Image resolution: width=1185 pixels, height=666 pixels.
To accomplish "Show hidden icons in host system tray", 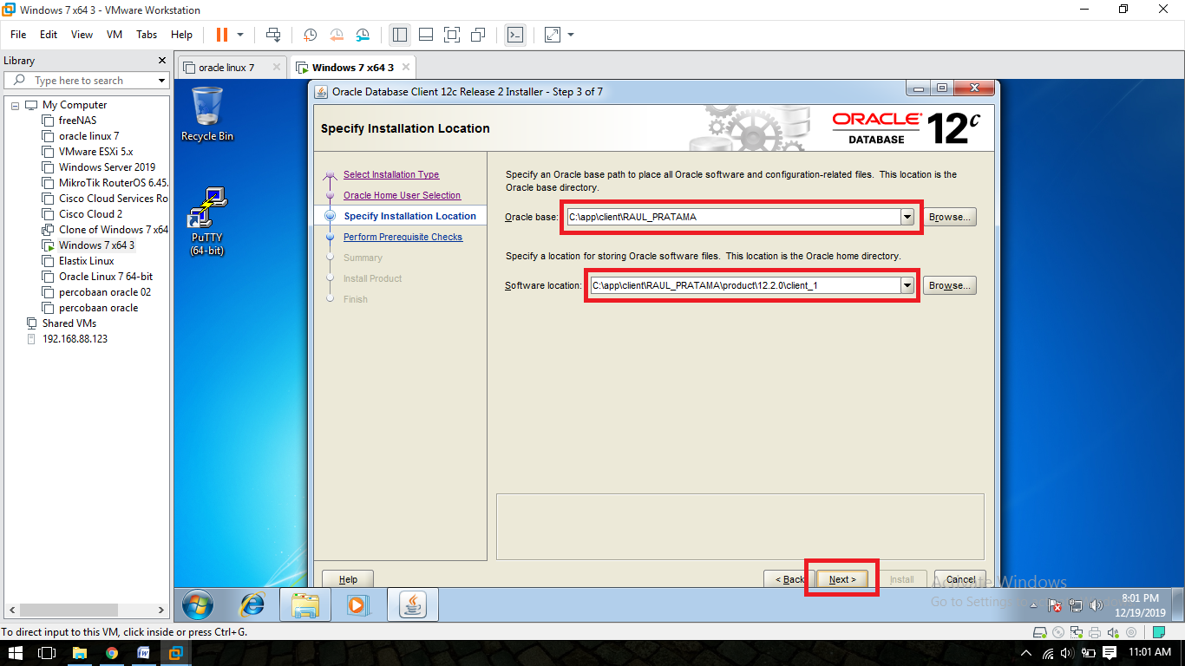I will 1027,653.
